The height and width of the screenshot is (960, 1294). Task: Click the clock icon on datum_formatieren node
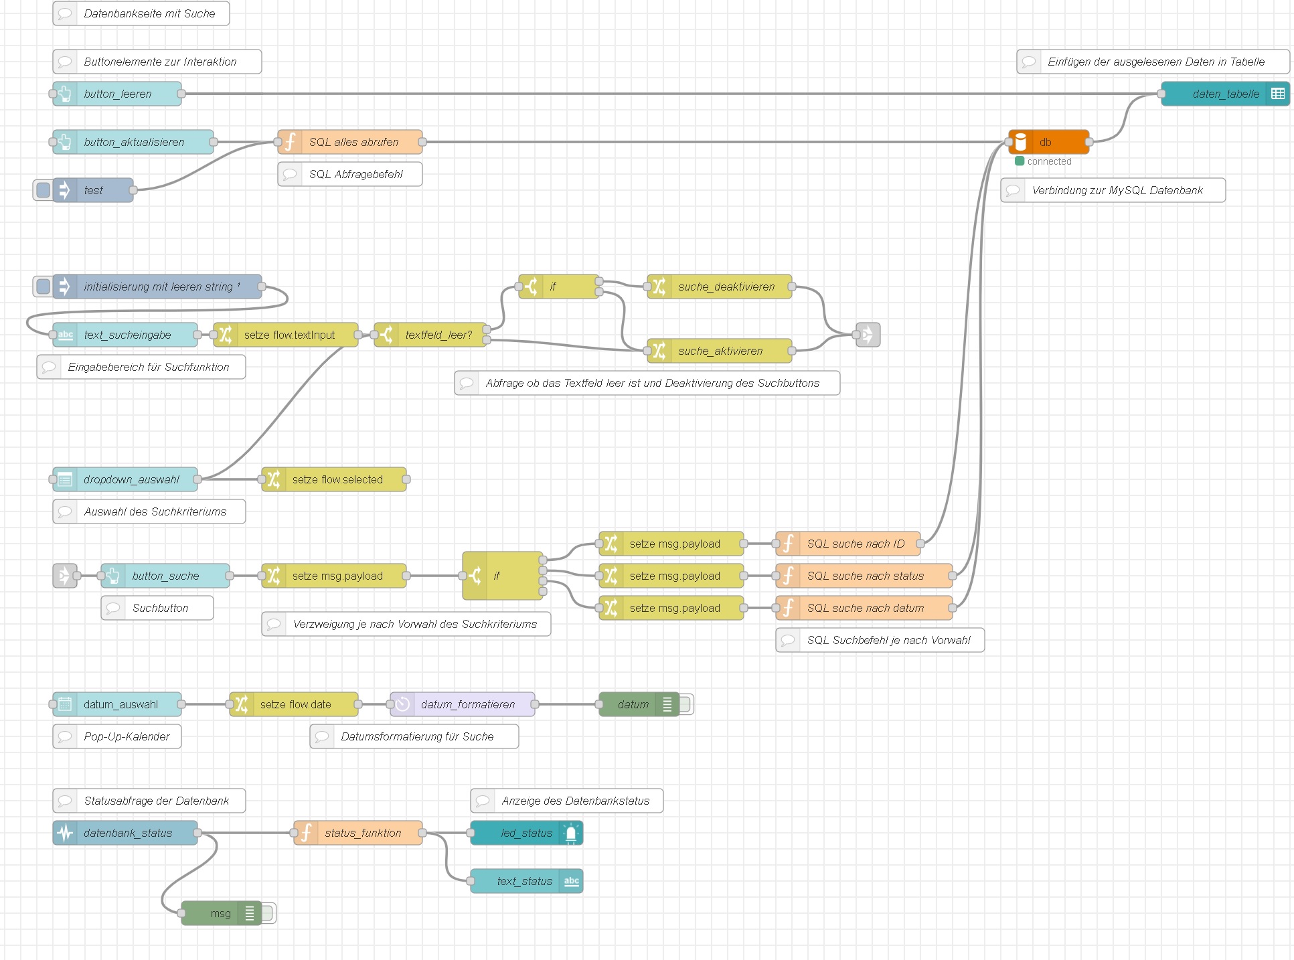402,704
